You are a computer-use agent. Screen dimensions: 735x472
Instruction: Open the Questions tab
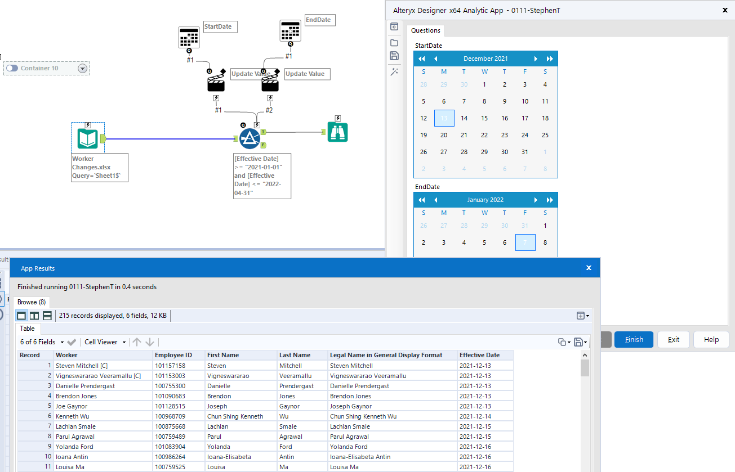coord(425,30)
